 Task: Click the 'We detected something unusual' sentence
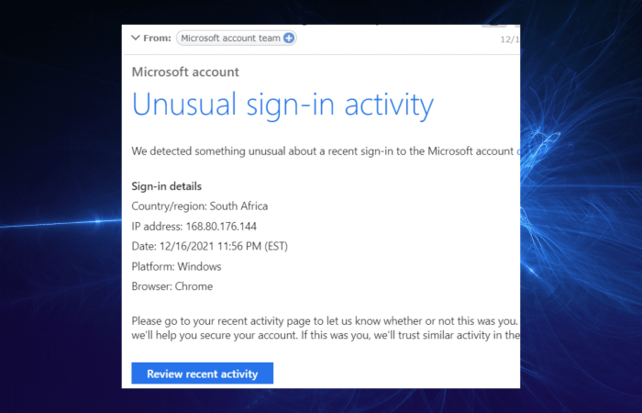click(322, 151)
